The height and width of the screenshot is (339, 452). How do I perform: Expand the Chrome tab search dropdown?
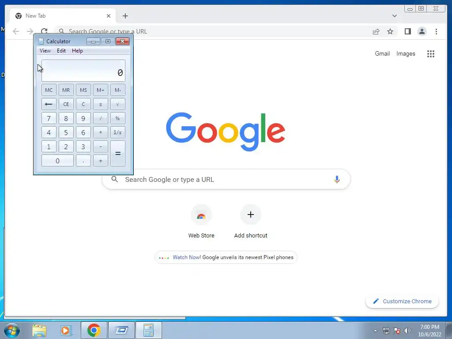click(x=395, y=16)
